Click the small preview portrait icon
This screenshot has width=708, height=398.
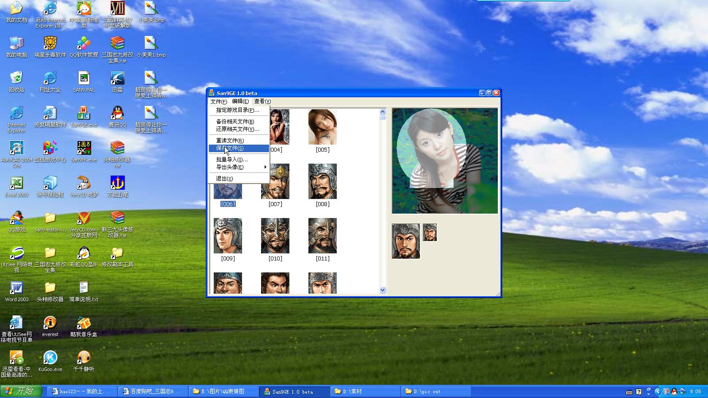(430, 232)
